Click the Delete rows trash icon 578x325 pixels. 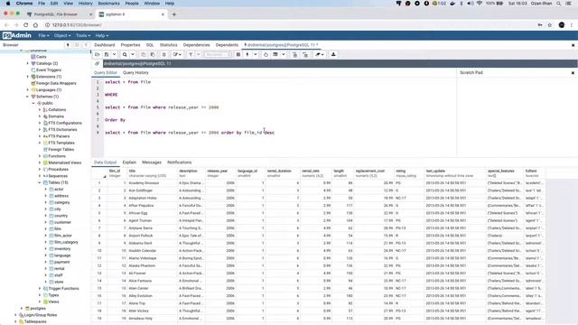[164, 54]
